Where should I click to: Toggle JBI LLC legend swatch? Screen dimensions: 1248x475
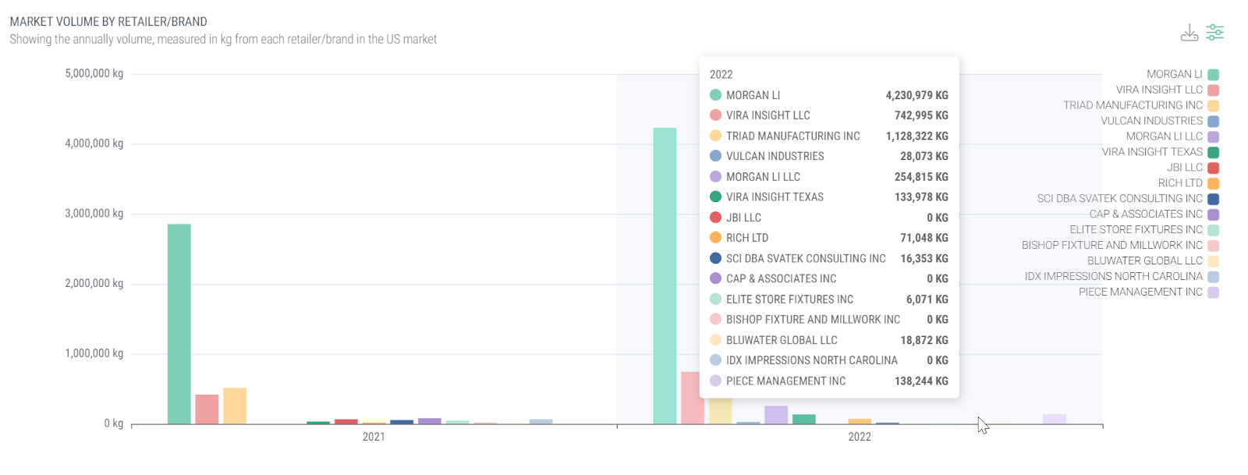(1213, 168)
